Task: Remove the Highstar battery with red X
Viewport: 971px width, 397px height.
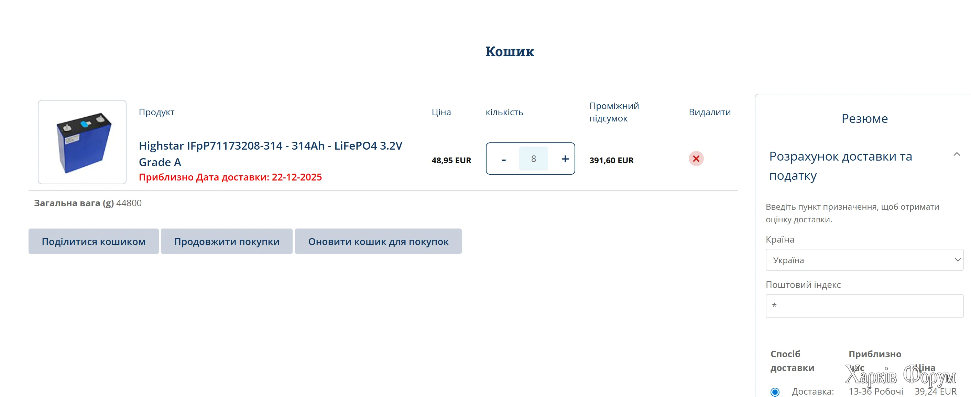Action: (x=696, y=159)
